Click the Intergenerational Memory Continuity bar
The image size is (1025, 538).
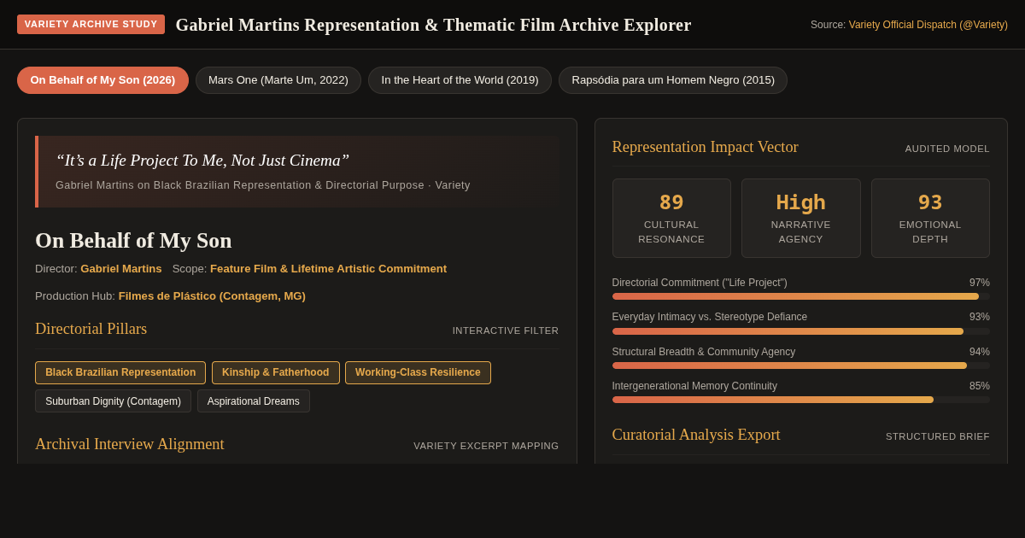click(x=800, y=400)
